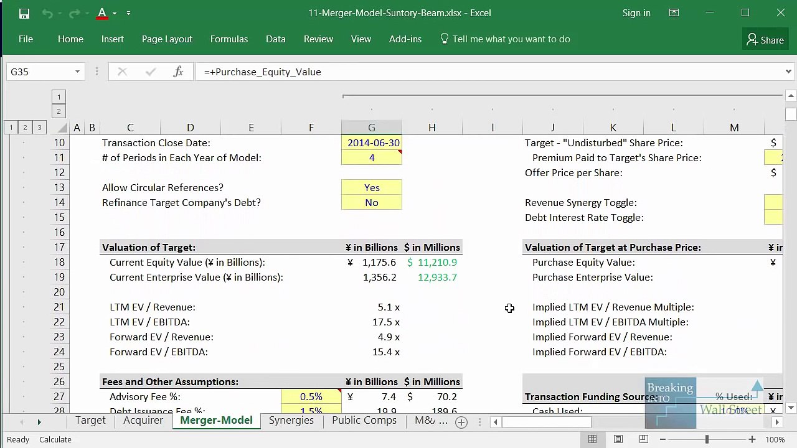Switch to Normal view icon in status bar
Viewport: 797px width, 448px height.
click(x=592, y=439)
